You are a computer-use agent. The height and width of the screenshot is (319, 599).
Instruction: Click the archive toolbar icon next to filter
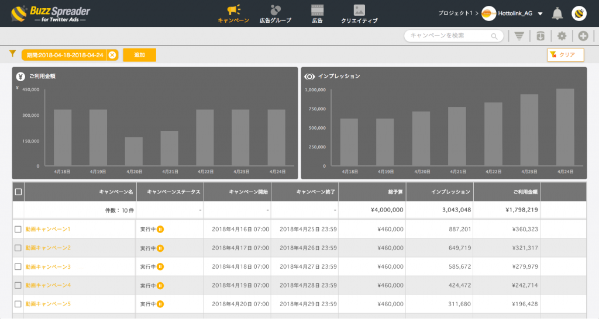pyautogui.click(x=540, y=36)
